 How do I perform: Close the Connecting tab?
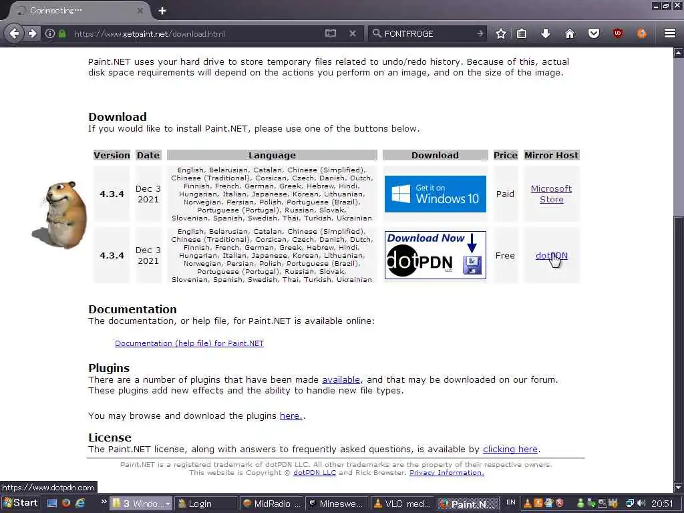(140, 11)
